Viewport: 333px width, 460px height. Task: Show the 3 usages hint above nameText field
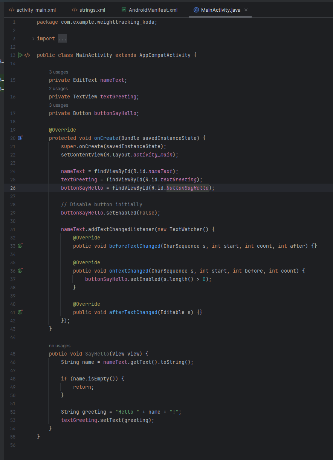[x=58, y=72]
